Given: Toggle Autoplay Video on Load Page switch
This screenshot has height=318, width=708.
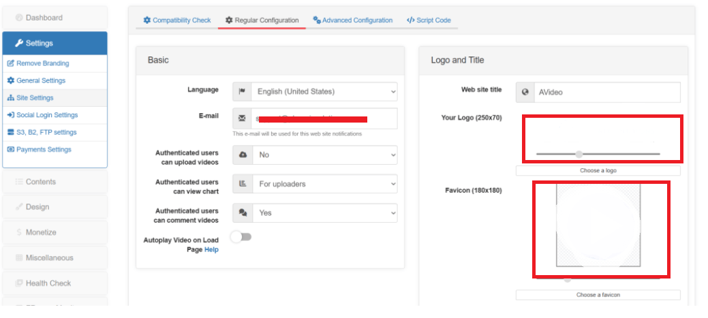Looking at the screenshot, I should coord(241,237).
